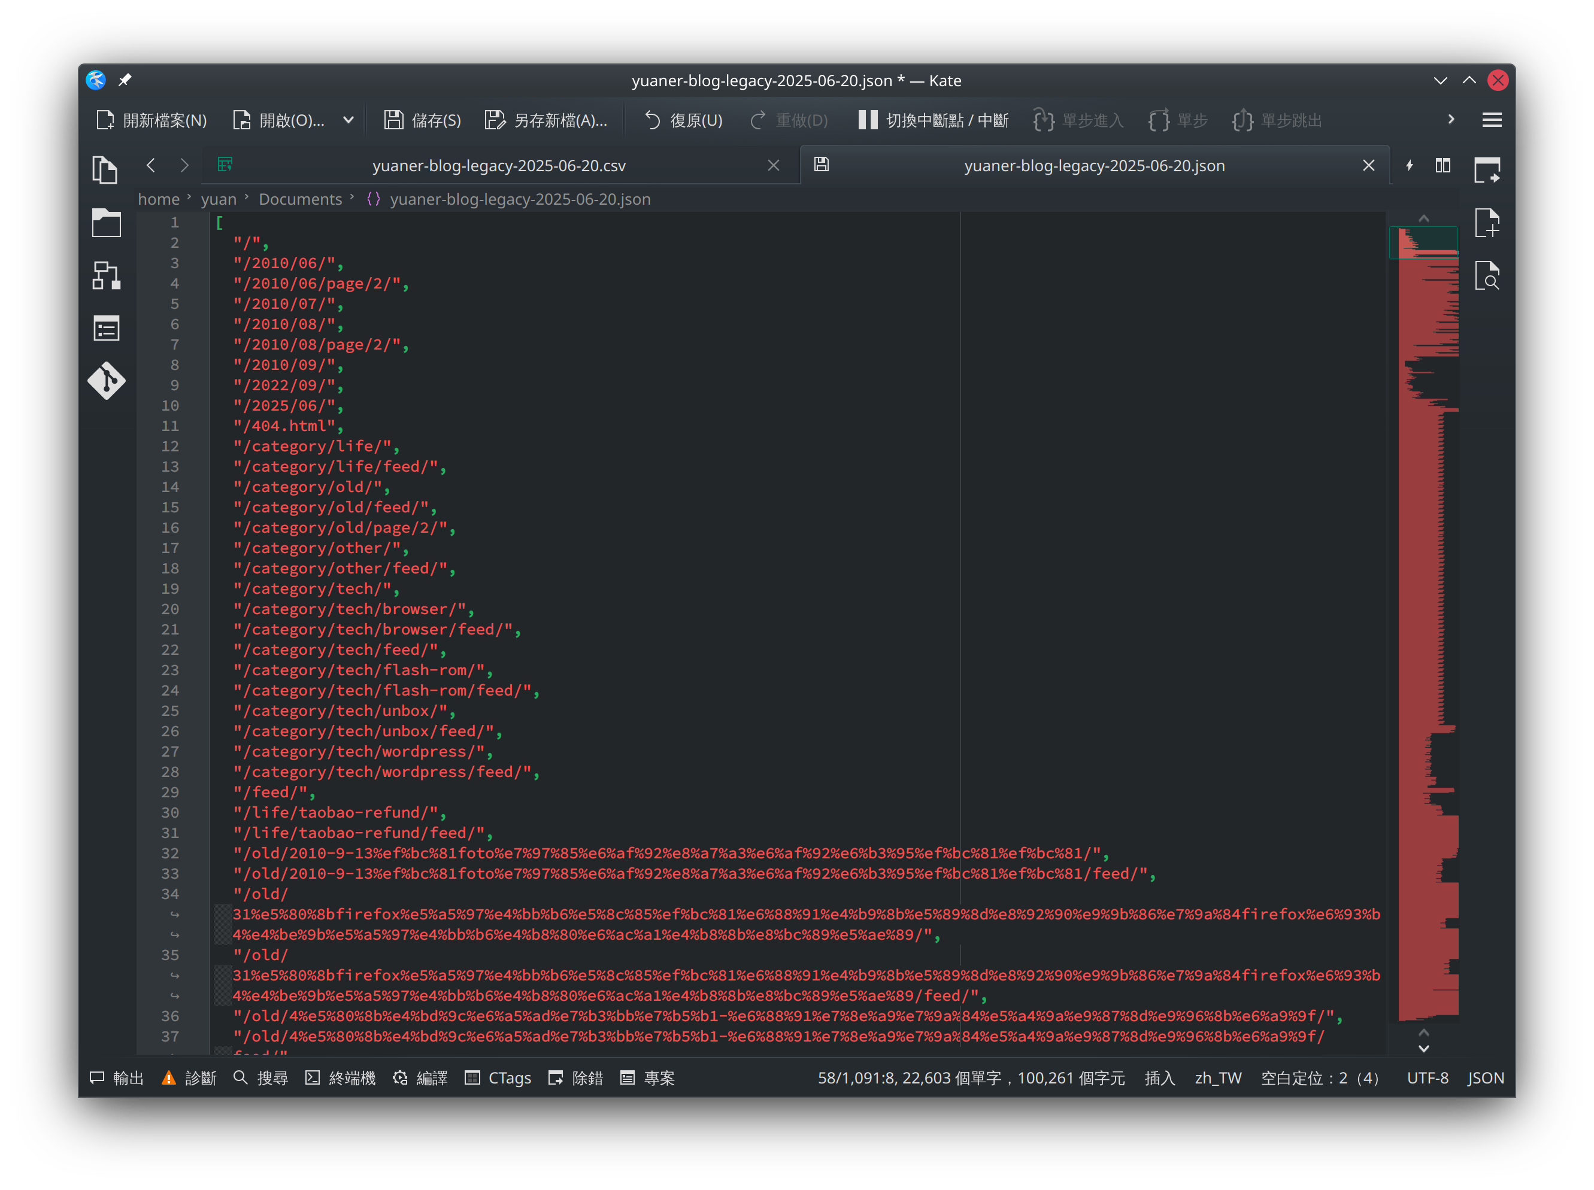The width and height of the screenshot is (1594, 1190).
Task: Click 'Documents' in the breadcrumb path
Action: pyautogui.click(x=300, y=199)
